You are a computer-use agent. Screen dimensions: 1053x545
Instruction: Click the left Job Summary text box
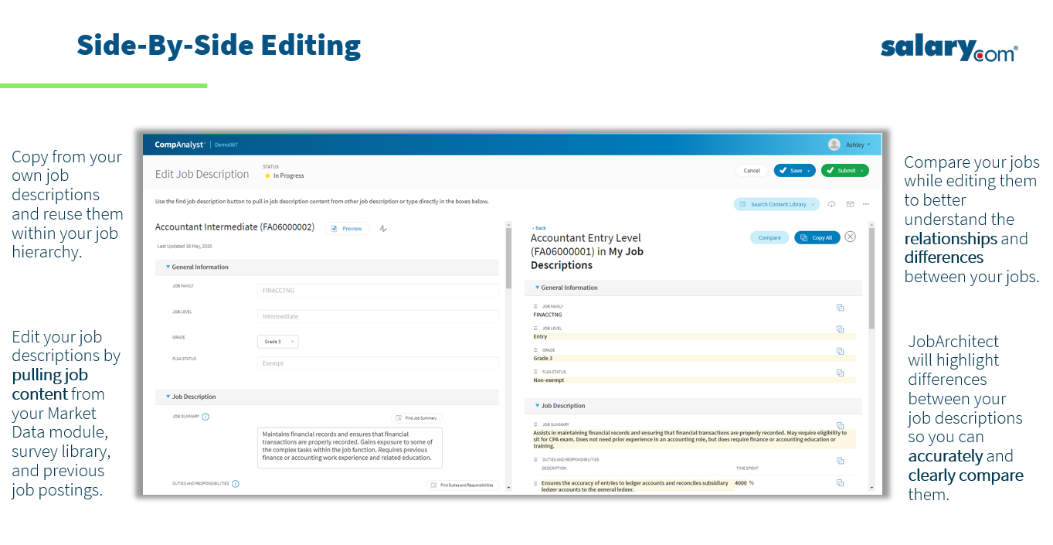(x=349, y=448)
